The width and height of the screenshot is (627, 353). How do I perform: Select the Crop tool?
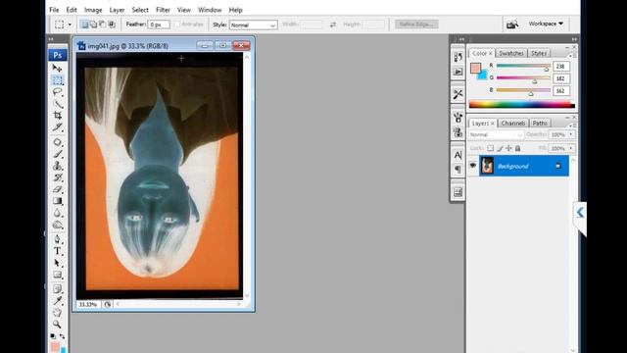[57, 116]
